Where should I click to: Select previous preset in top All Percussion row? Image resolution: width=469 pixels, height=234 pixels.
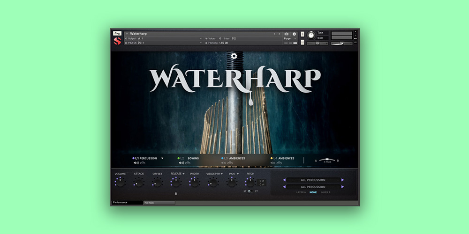[284, 180]
